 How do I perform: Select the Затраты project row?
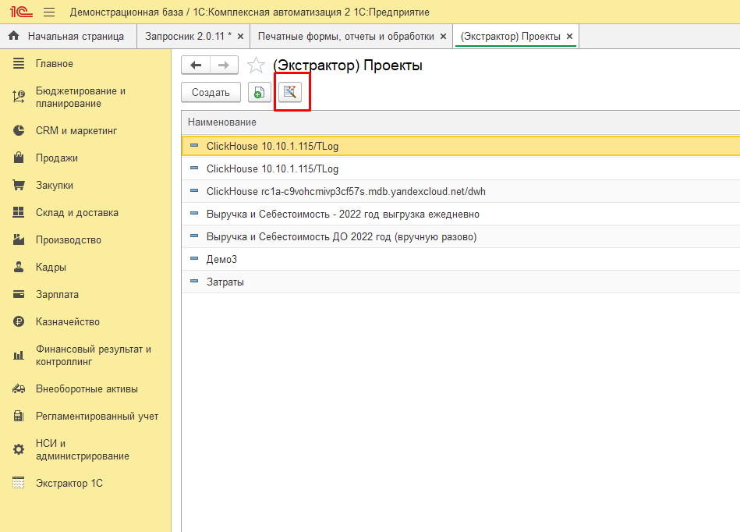[225, 282]
